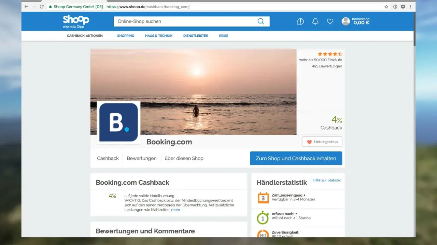Screen dimensions: 437x245
Task: Toggle the Lieblingsshop favorite button
Action: (x=322, y=142)
